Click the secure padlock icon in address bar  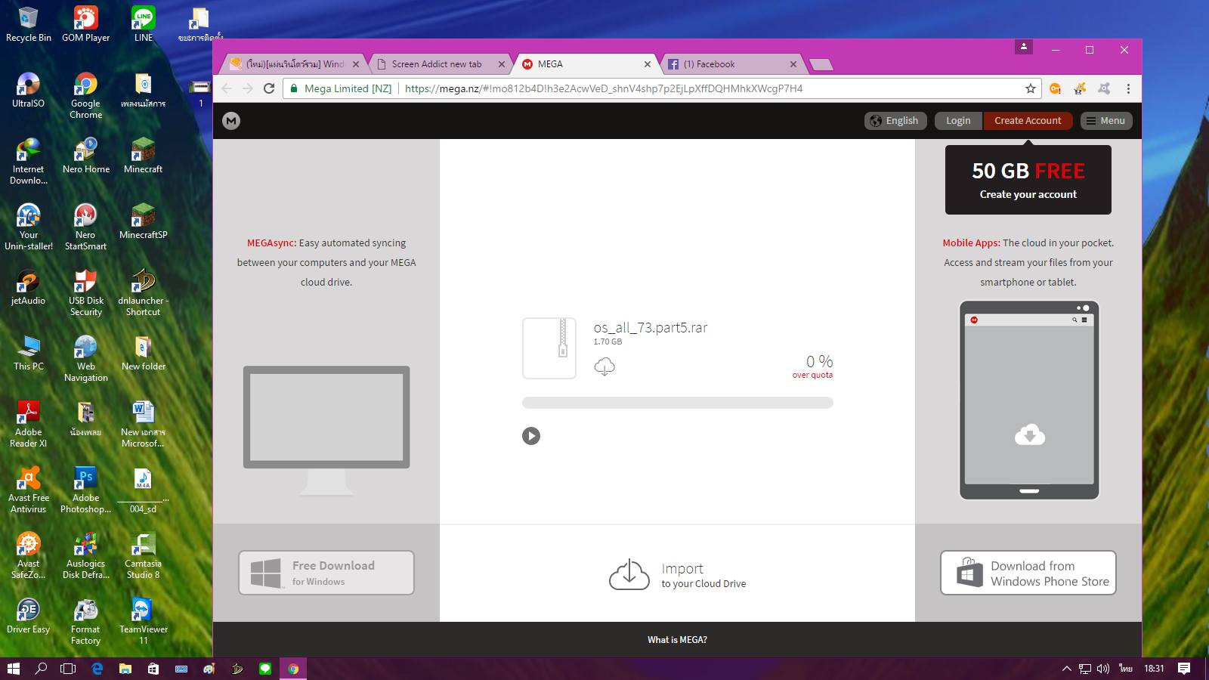pos(294,88)
